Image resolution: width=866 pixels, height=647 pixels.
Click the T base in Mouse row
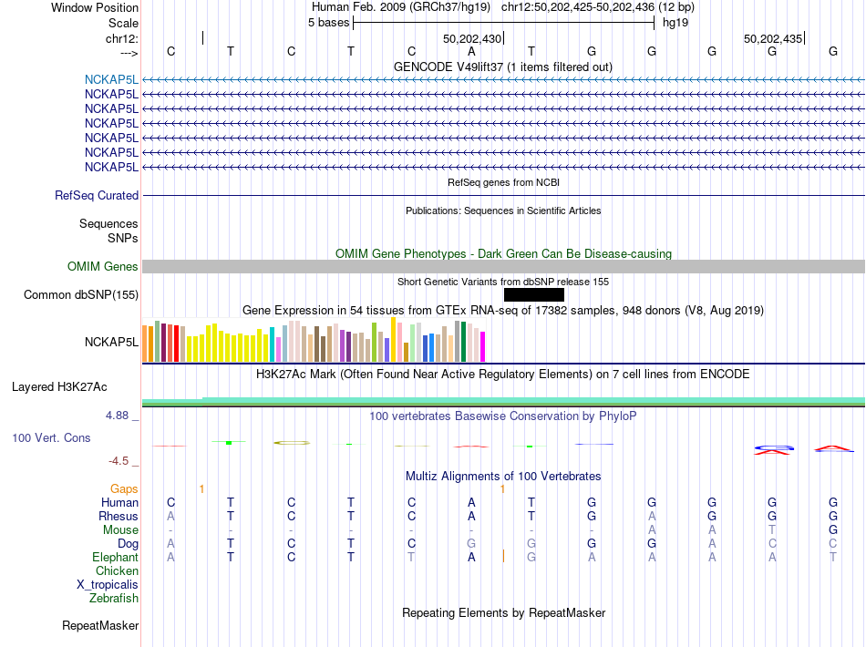pos(772,530)
